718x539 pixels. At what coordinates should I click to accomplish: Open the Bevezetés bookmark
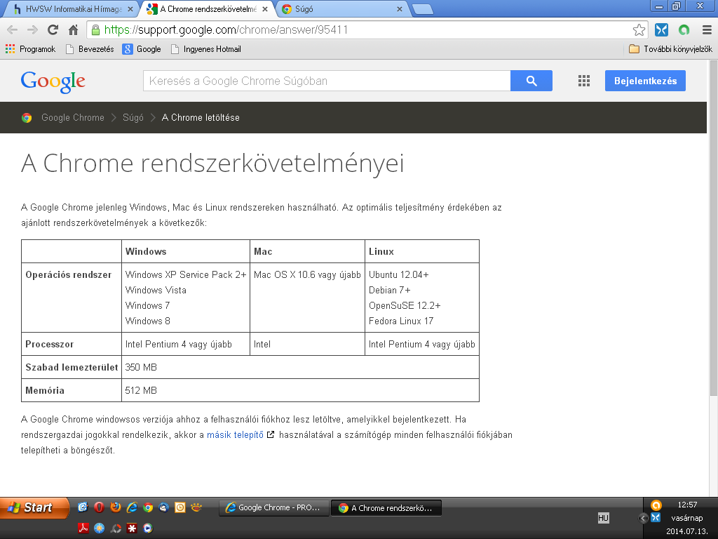tap(90, 49)
